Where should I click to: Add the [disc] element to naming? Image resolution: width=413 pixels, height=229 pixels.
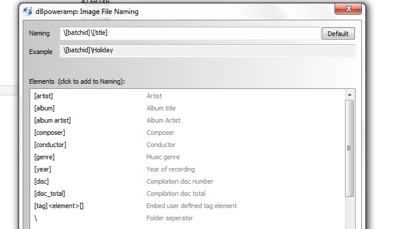(x=41, y=181)
